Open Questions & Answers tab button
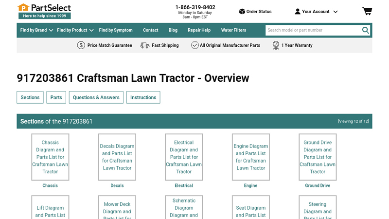389x219 pixels. click(96, 97)
